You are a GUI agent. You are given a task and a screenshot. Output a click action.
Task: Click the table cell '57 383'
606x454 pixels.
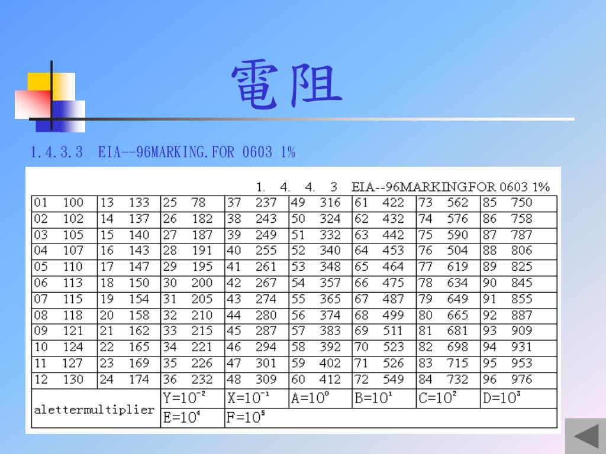click(321, 332)
